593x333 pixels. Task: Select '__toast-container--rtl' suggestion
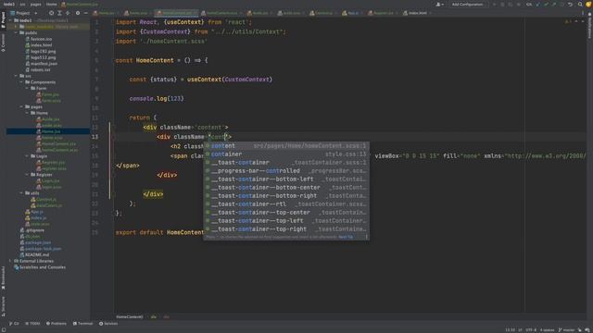point(286,203)
